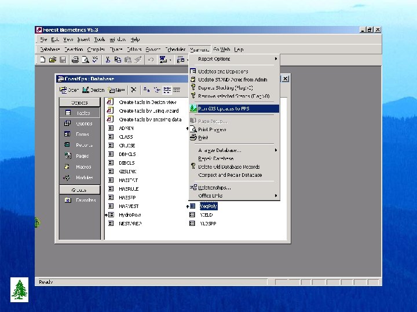The height and width of the screenshot is (312, 417).
Task: Click the Objects header bar
Action: [x=79, y=102]
